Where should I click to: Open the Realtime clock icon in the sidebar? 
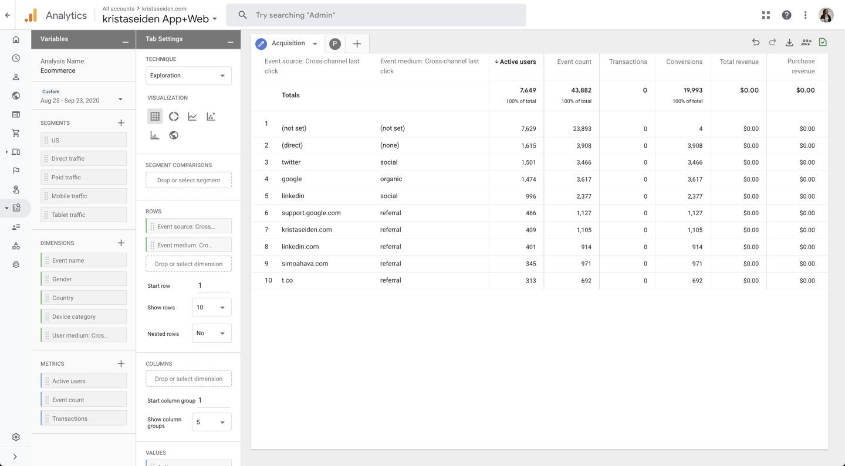(16, 59)
